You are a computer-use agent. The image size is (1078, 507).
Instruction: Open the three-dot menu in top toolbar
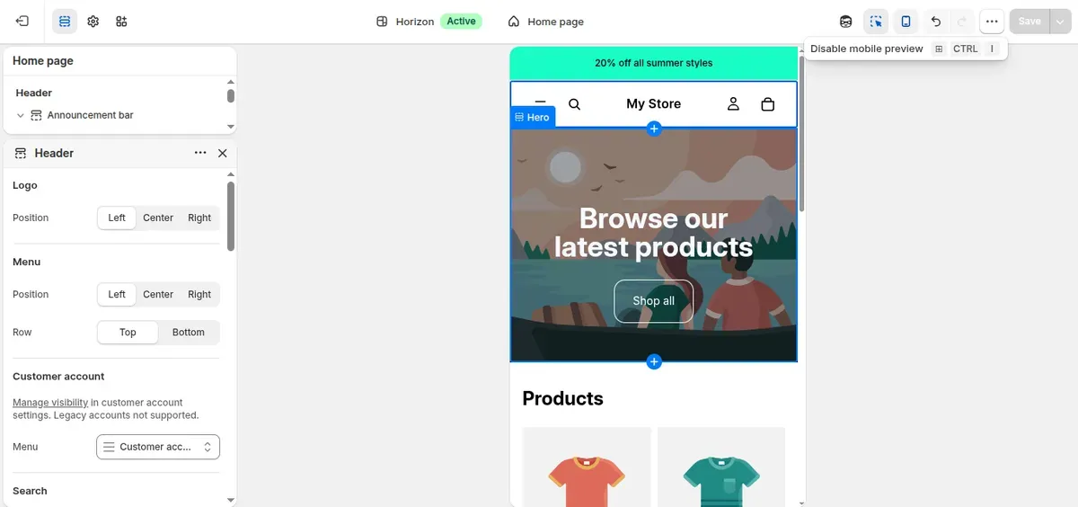coord(992,22)
